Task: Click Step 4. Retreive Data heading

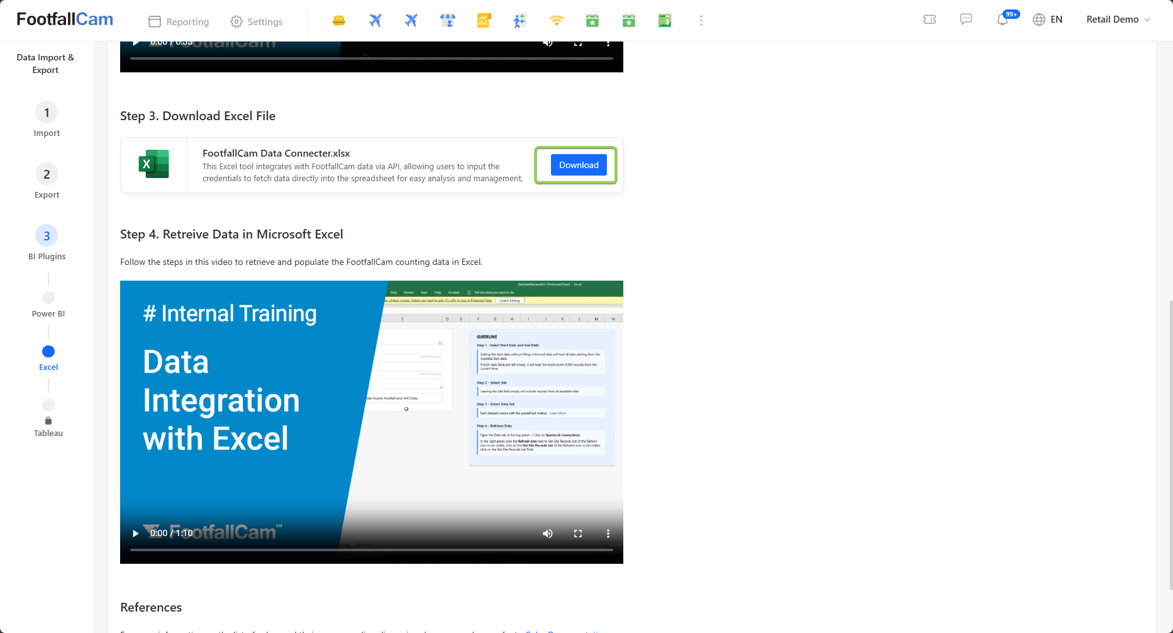Action: click(x=231, y=234)
